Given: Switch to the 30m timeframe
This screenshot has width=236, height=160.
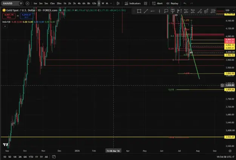Looking at the screenshot, I should [x=59, y=3].
